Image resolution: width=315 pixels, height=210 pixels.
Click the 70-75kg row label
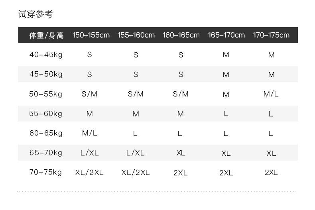point(46,173)
